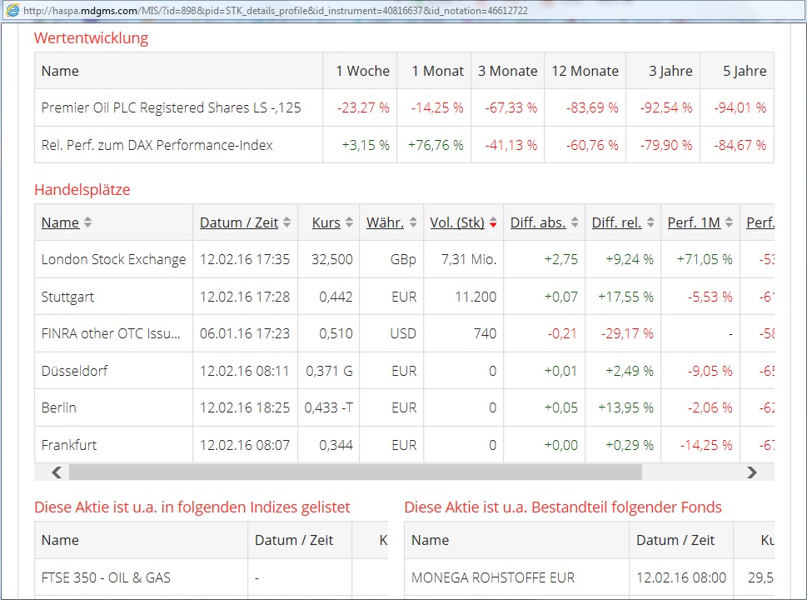This screenshot has height=600, width=807.
Task: Sort by the Name column header link
Action: pos(60,222)
